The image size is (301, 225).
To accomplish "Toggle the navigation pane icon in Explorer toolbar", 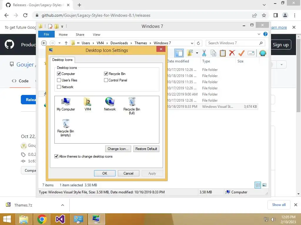I will (x=179, y=53).
